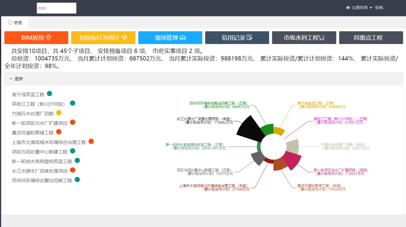Click green status dot beside 南干线改造工程
Viewport: 406px width, 227px height.
point(49,94)
